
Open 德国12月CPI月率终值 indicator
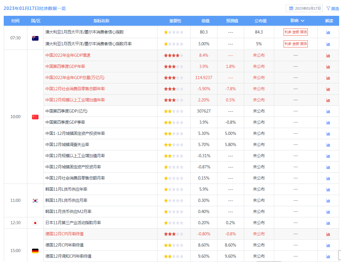click(x=64, y=234)
